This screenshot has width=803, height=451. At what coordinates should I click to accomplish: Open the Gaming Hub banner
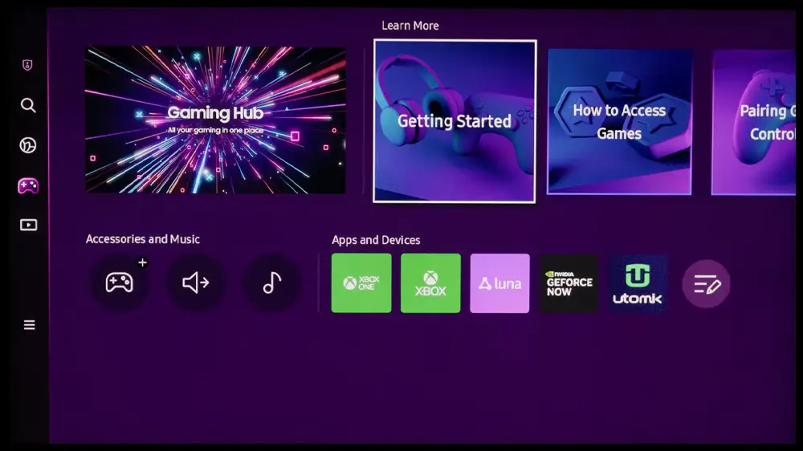(x=215, y=120)
